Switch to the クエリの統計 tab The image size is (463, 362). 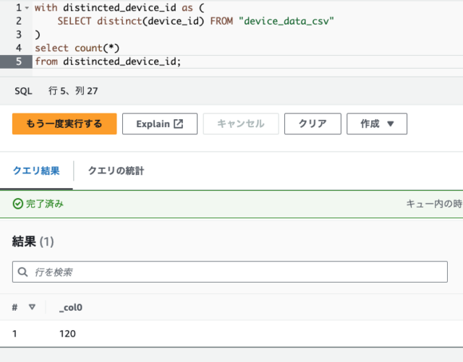(x=116, y=171)
